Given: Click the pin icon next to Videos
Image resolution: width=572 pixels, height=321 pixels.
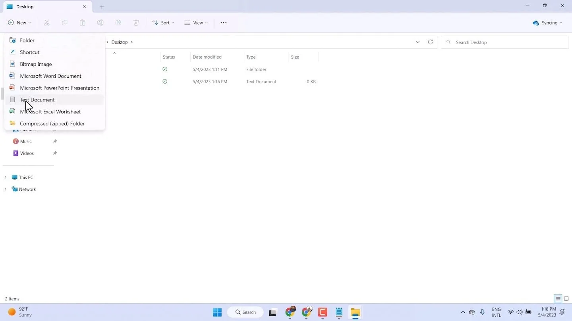Looking at the screenshot, I should 55,153.
